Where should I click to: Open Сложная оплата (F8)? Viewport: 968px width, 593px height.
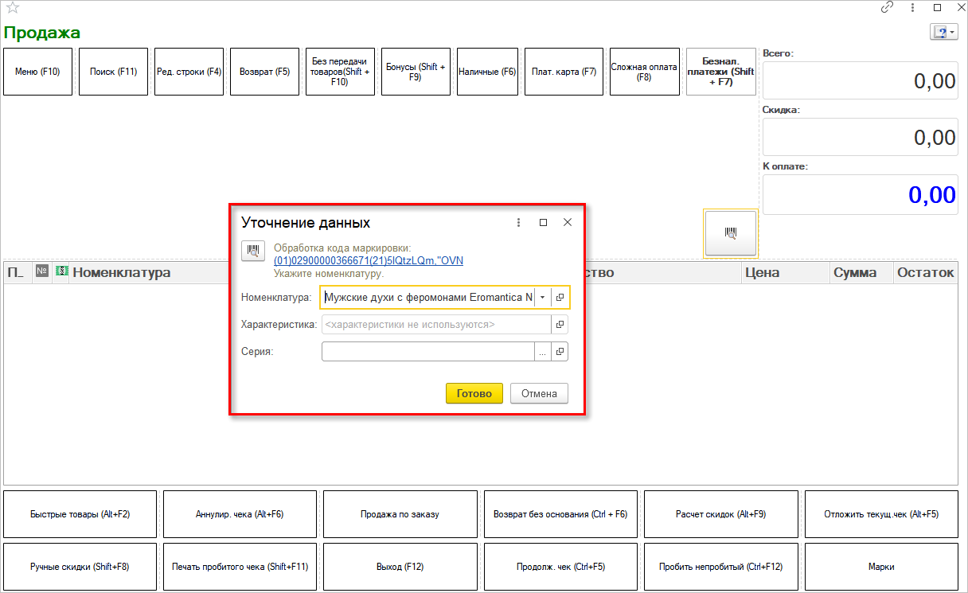644,72
